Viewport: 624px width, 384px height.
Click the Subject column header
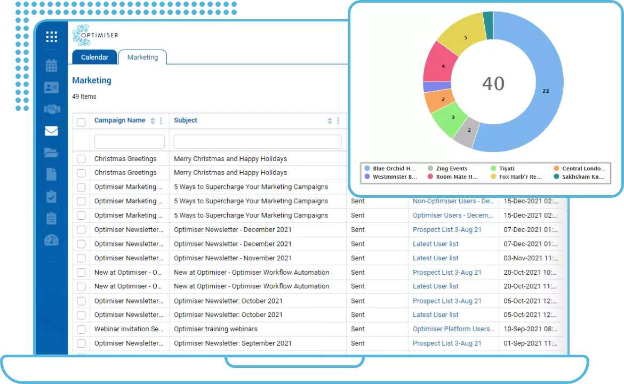(x=186, y=120)
